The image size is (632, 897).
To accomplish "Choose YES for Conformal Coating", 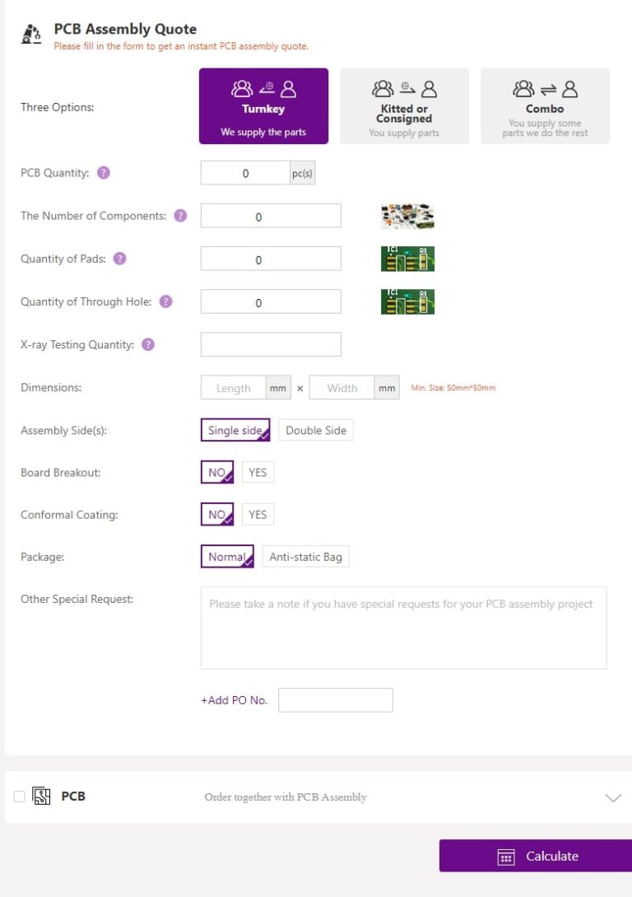I will (258, 515).
